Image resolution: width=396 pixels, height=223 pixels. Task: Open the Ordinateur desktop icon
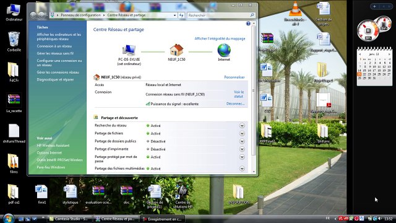(14, 12)
